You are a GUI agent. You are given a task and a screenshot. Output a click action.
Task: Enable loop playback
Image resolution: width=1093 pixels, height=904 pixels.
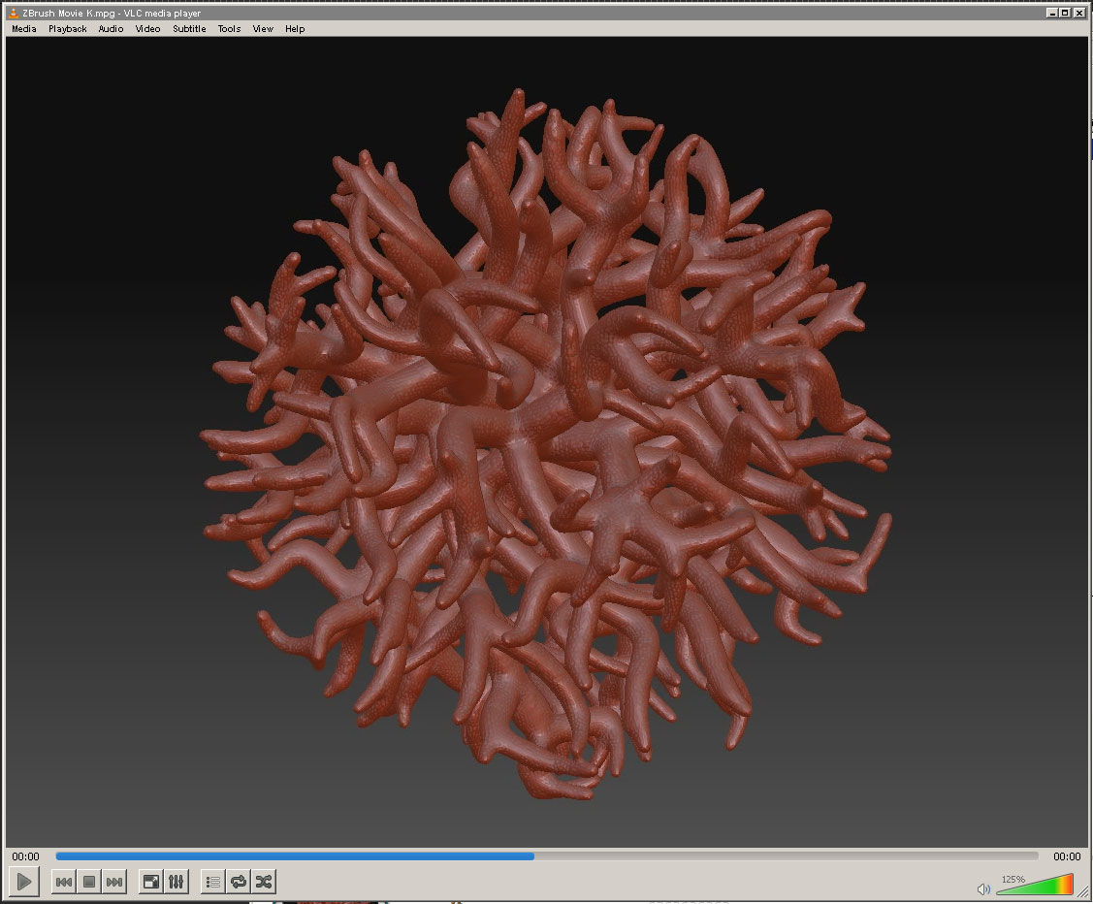pyautogui.click(x=238, y=882)
